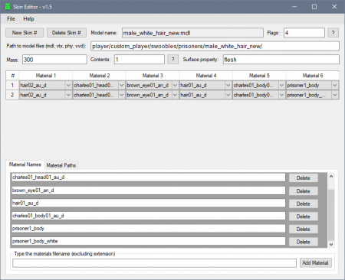Click the Mass input field

54,60
